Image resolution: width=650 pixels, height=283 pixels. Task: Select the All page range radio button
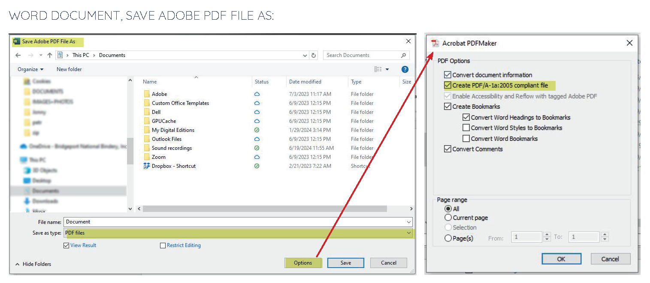[x=448, y=209]
